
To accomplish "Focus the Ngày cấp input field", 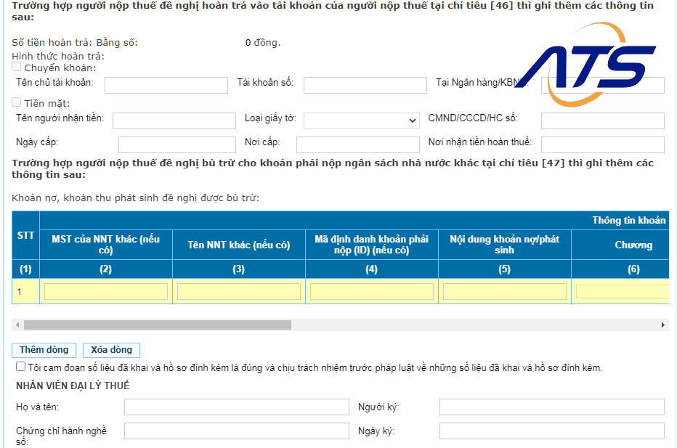I will [x=177, y=144].
